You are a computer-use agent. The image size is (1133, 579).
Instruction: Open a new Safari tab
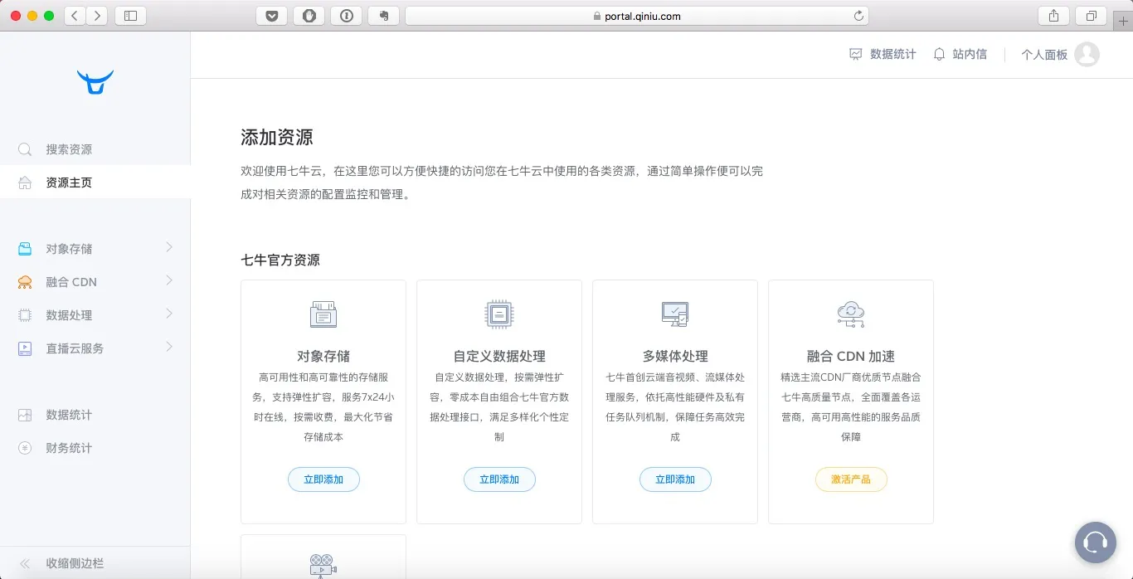tap(1124, 21)
